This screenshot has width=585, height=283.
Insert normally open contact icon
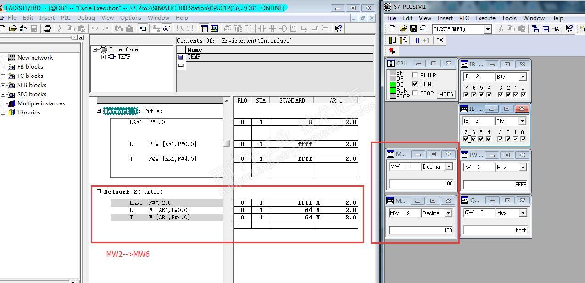click(x=262, y=28)
